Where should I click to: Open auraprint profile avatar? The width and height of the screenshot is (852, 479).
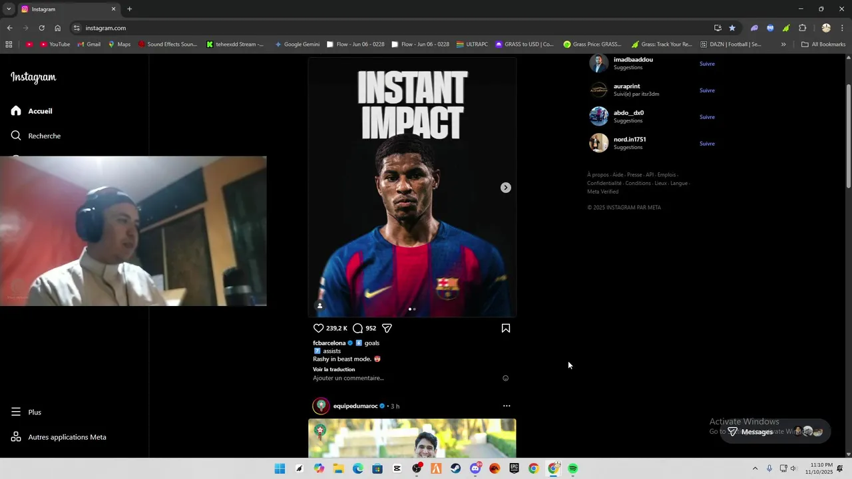(599, 90)
